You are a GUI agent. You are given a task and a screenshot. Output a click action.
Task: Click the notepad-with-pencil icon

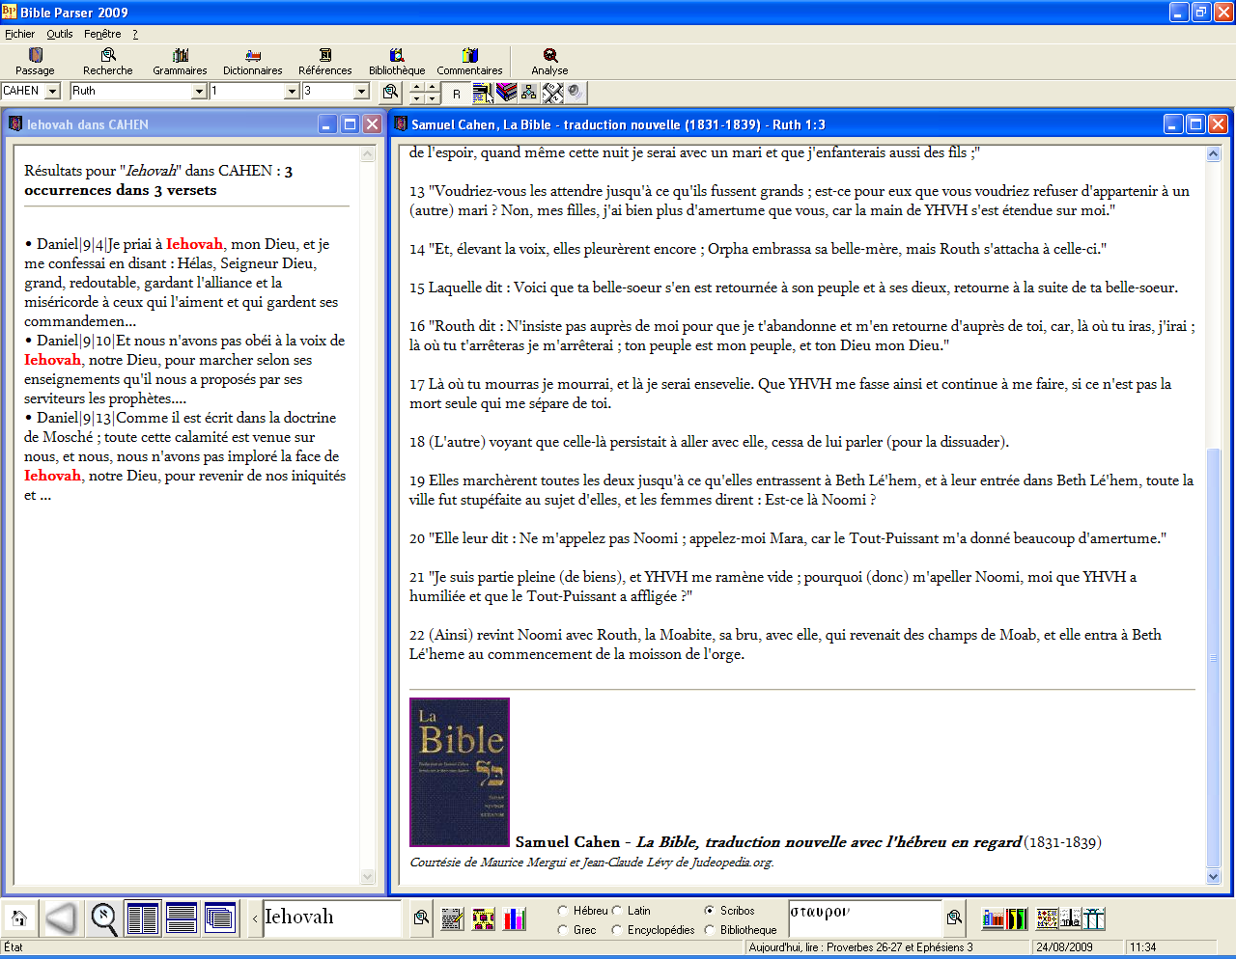(453, 918)
